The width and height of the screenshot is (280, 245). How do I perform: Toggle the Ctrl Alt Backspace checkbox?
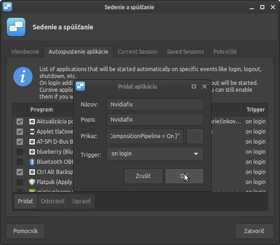[20, 172]
